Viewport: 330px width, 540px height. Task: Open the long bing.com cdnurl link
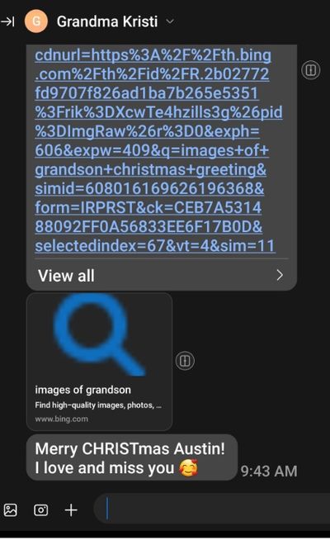pos(158,150)
